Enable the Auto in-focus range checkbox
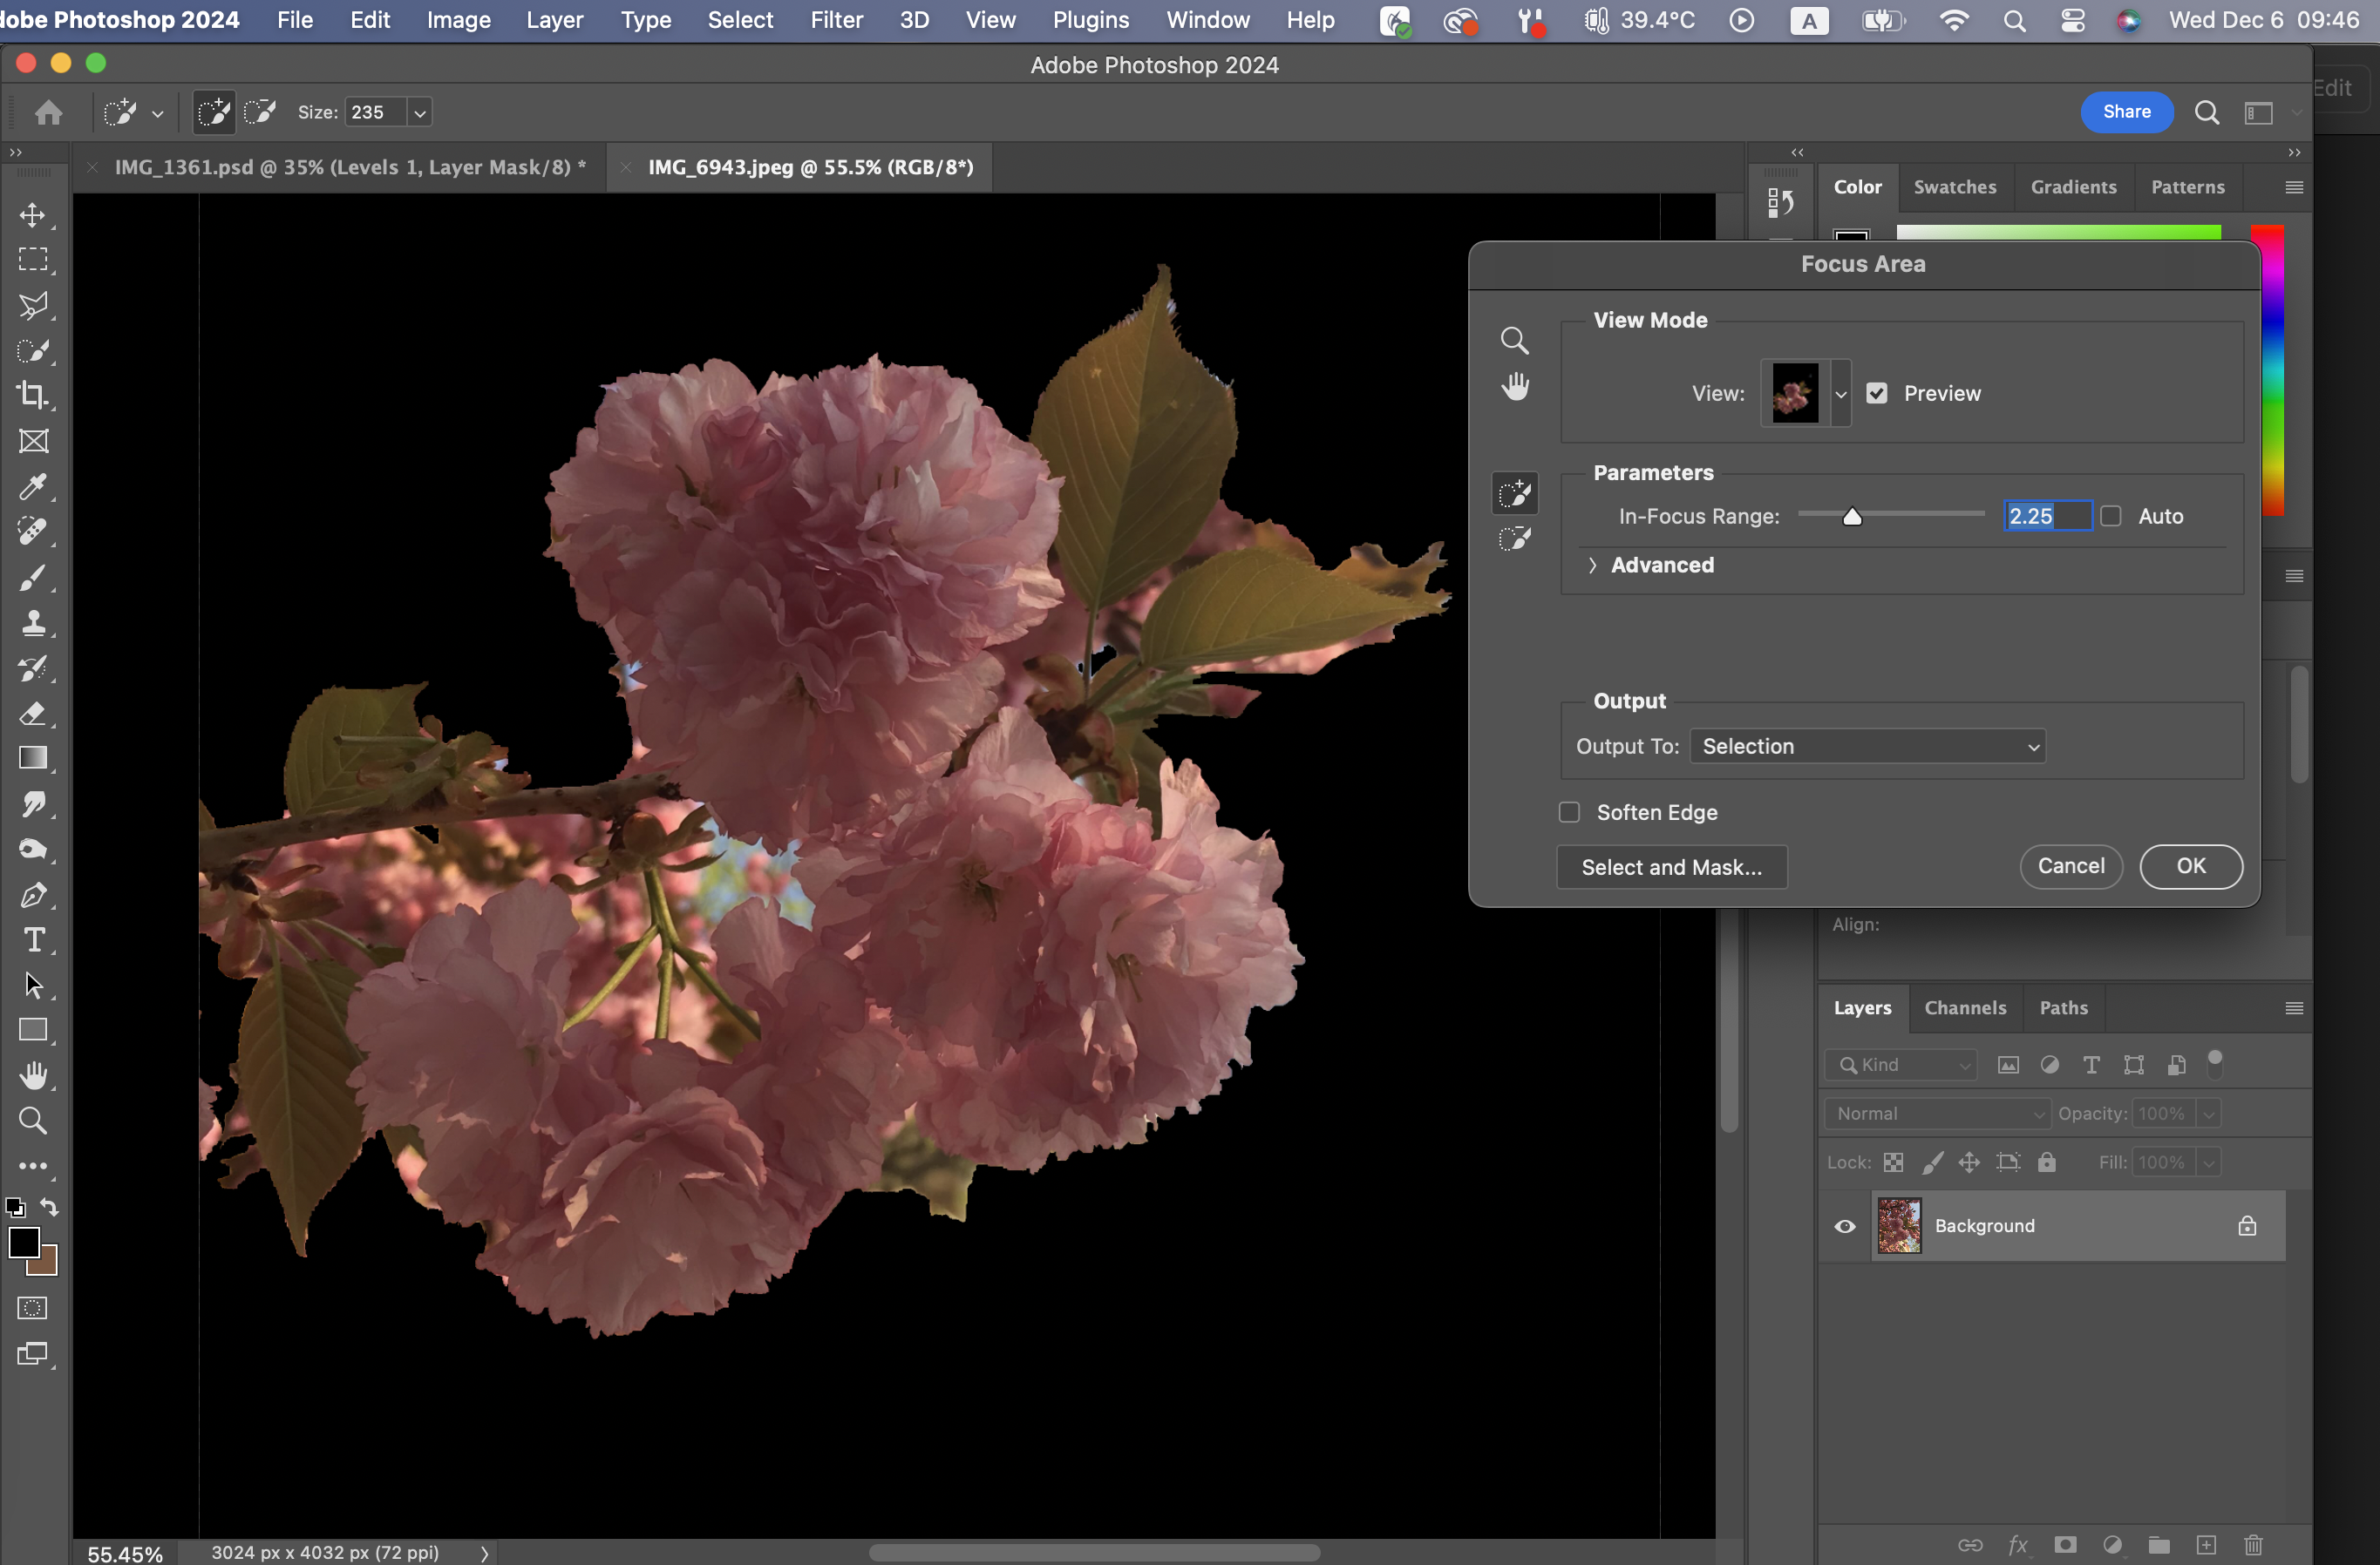Image resolution: width=2380 pixels, height=1565 pixels. (2110, 516)
